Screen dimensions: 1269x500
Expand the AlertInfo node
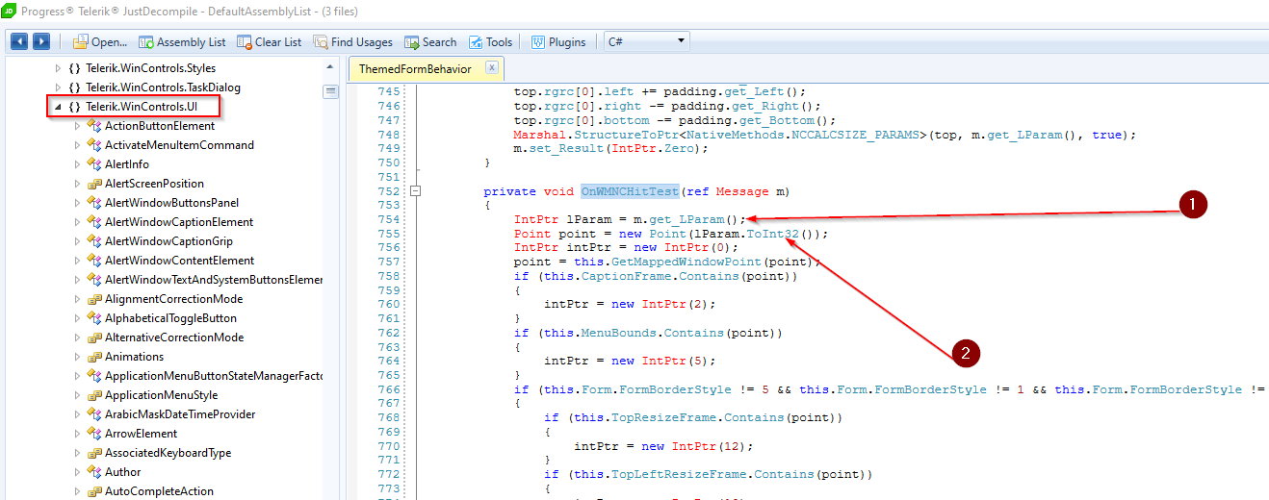78,164
